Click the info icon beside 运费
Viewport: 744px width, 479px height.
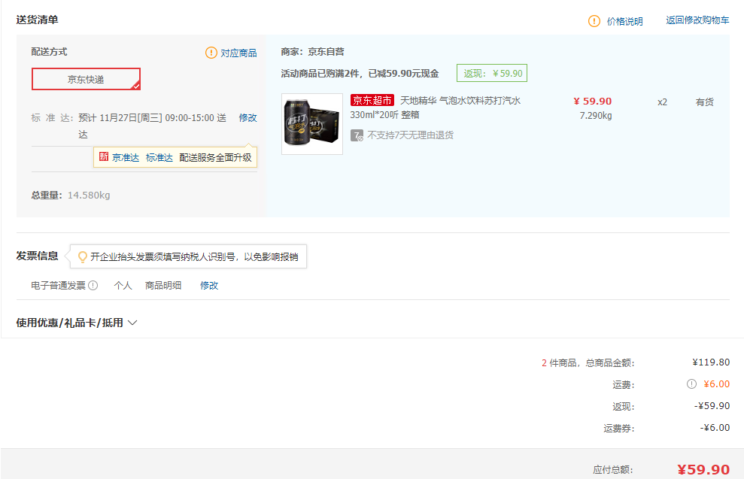pos(691,384)
